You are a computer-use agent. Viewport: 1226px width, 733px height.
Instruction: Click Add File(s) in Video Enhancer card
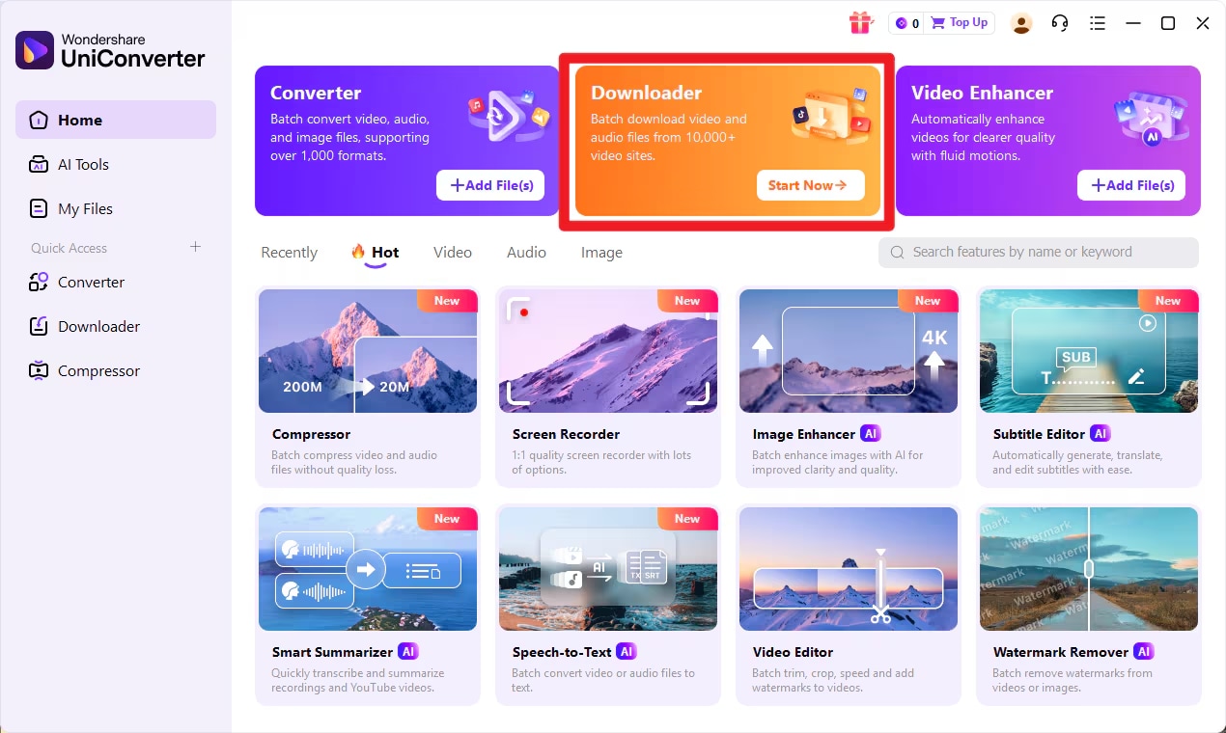1131,185
